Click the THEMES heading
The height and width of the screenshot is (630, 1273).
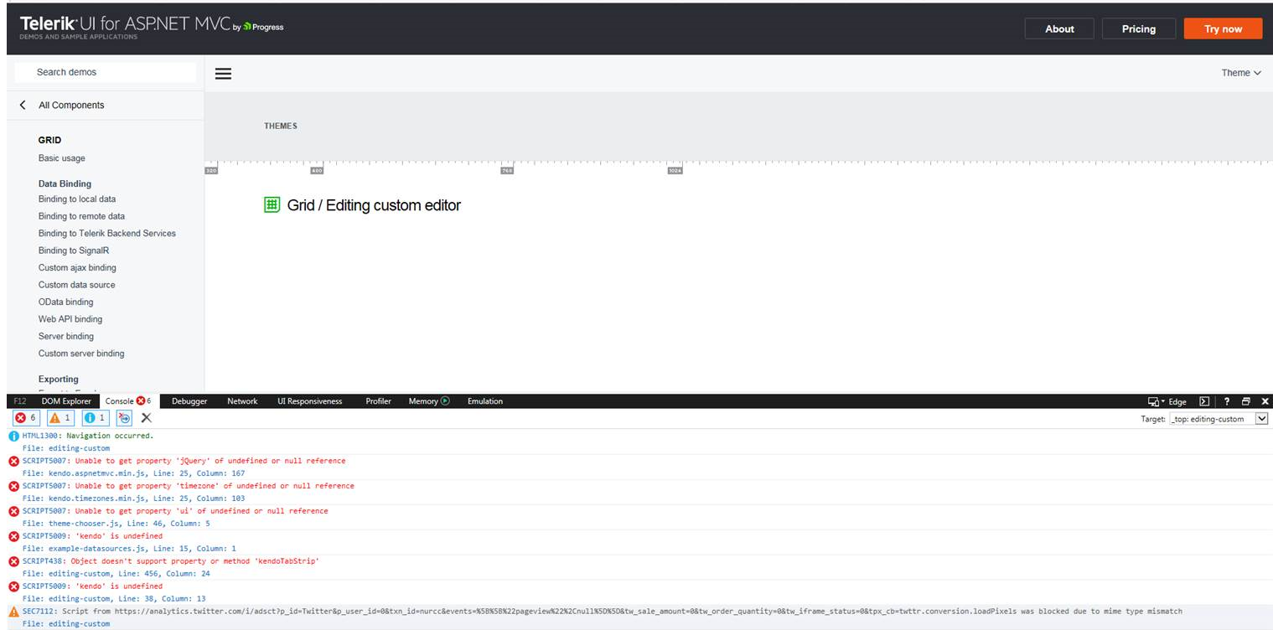281,127
